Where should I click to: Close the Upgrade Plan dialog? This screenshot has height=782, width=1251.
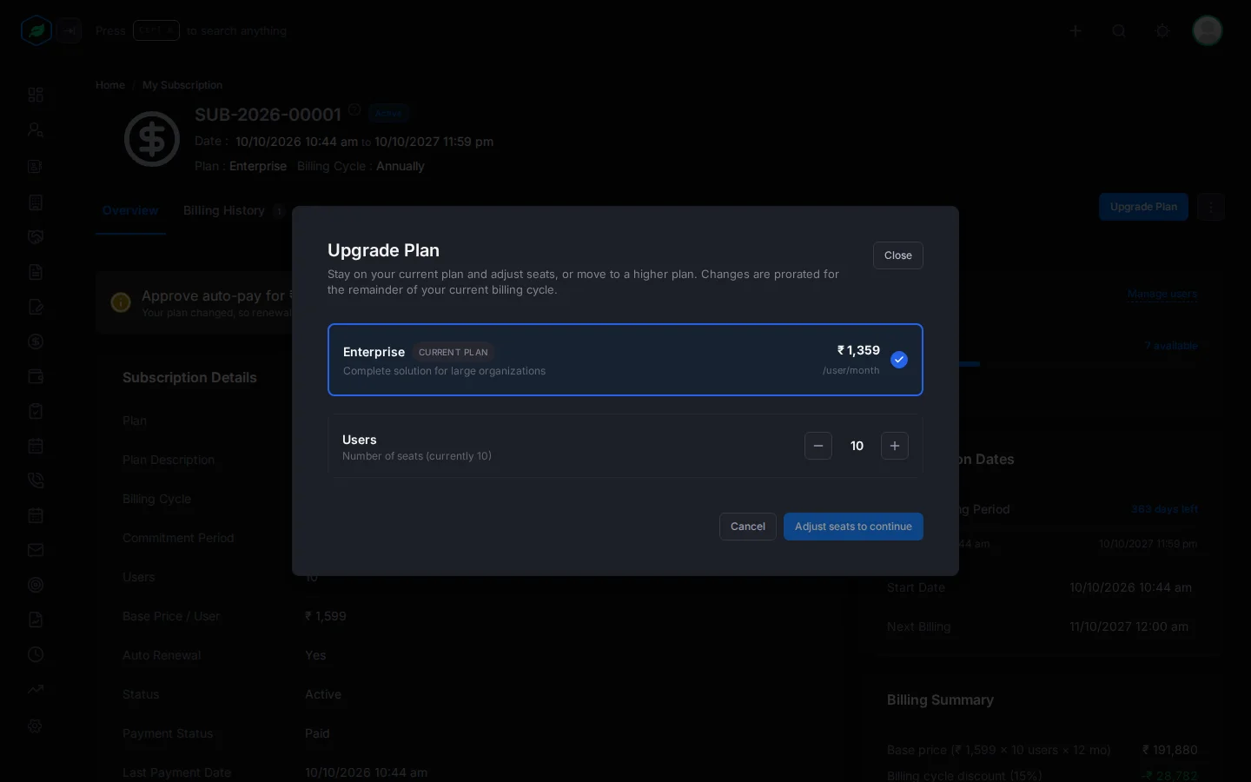(898, 255)
